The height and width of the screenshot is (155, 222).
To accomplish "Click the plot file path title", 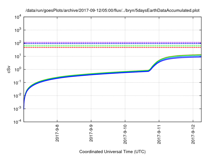I will [112, 10].
